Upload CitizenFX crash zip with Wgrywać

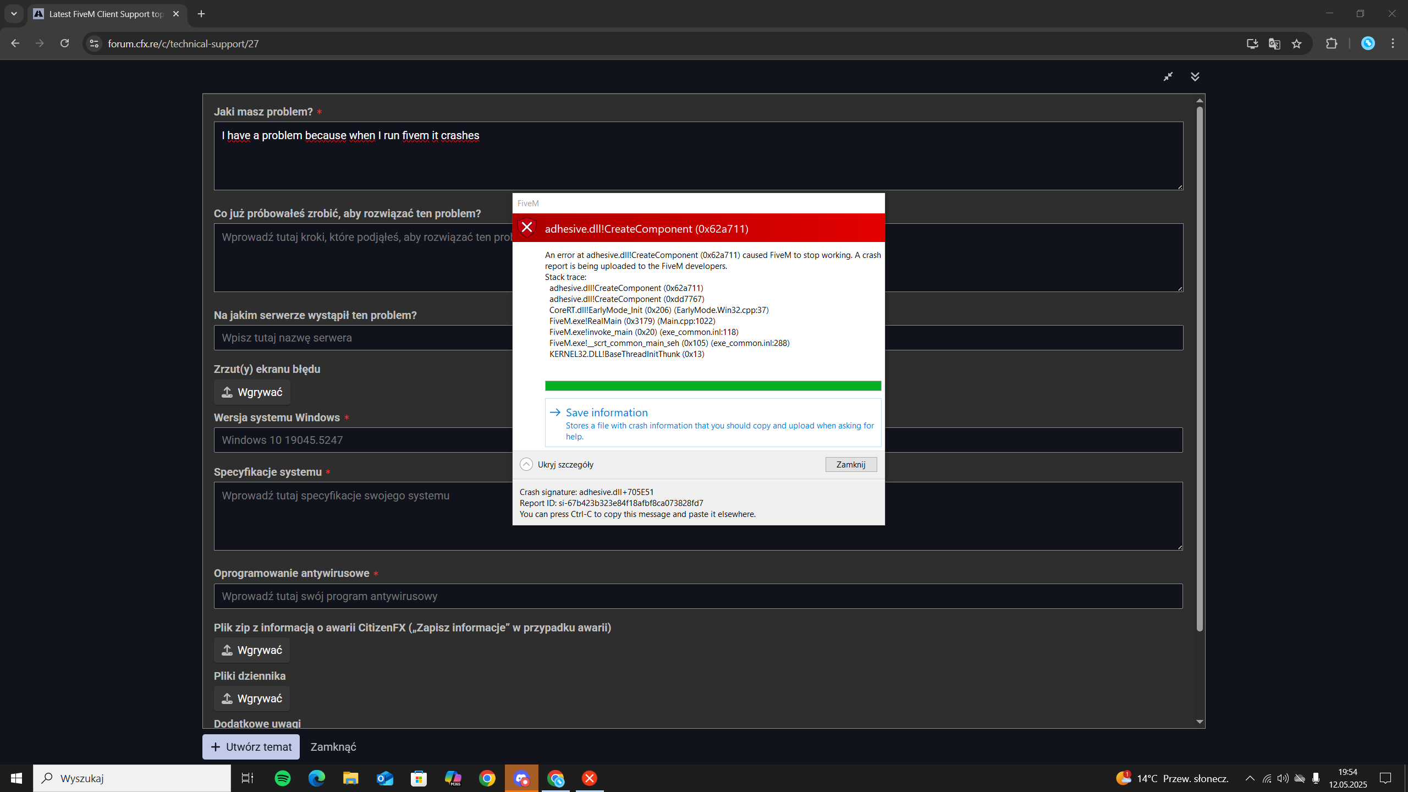point(252,650)
